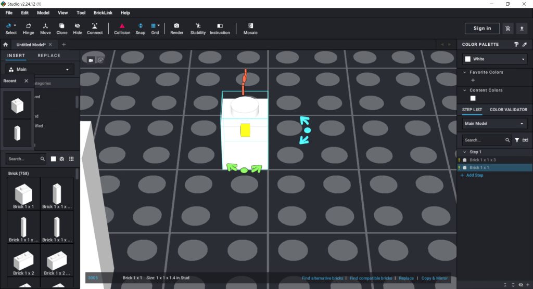Open the Mosaic tool
The image size is (533, 289).
[x=250, y=29]
